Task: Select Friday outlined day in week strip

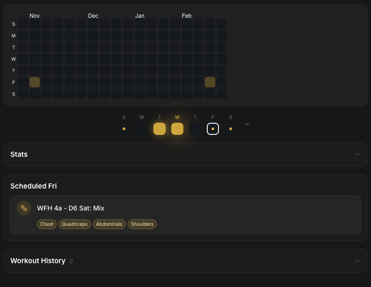Action: point(213,129)
